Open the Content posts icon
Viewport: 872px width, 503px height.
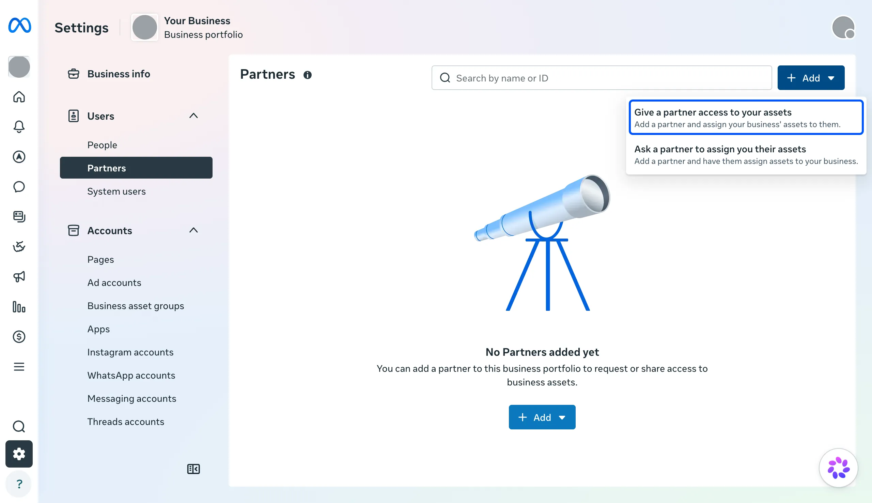(x=19, y=217)
